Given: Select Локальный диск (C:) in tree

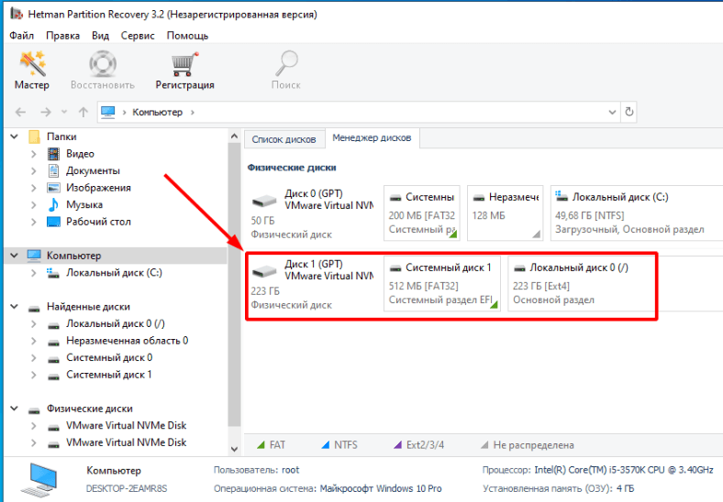Looking at the screenshot, I should pyautogui.click(x=114, y=273).
